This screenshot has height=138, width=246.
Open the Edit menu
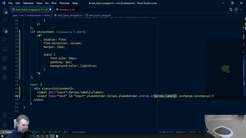[18, 3]
